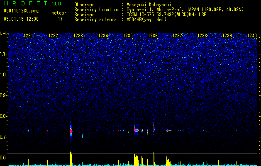The height and width of the screenshot is (166, 261).
Task: Click the Observer field label
Action: click(84, 5)
